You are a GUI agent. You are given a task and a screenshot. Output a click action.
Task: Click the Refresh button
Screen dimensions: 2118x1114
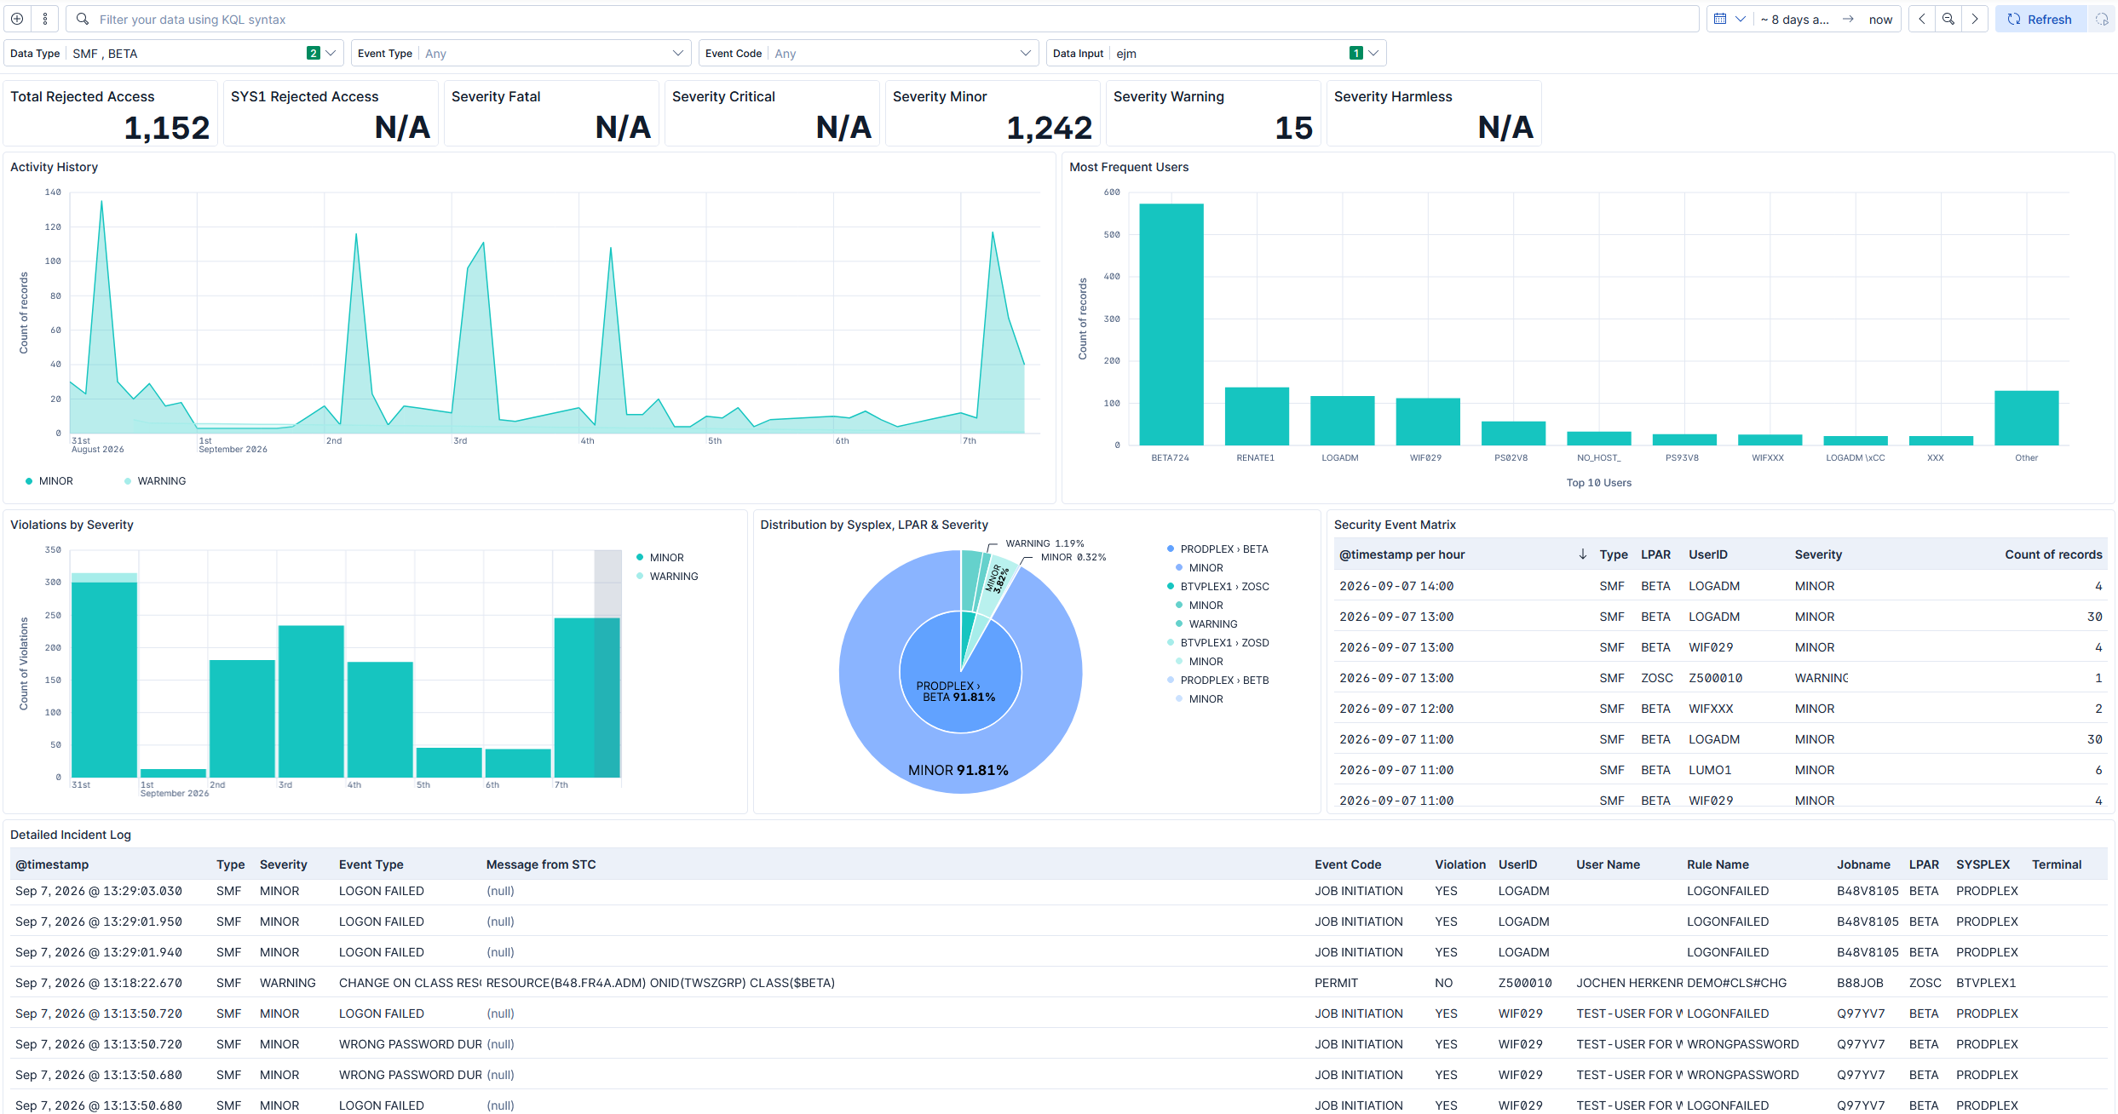coord(2041,19)
